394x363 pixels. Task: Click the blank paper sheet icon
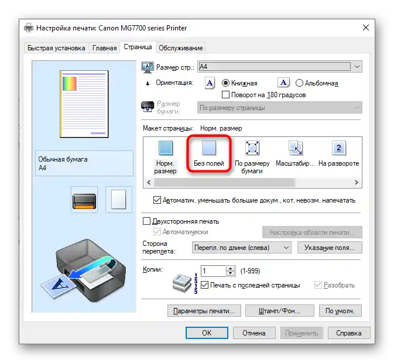click(119, 200)
